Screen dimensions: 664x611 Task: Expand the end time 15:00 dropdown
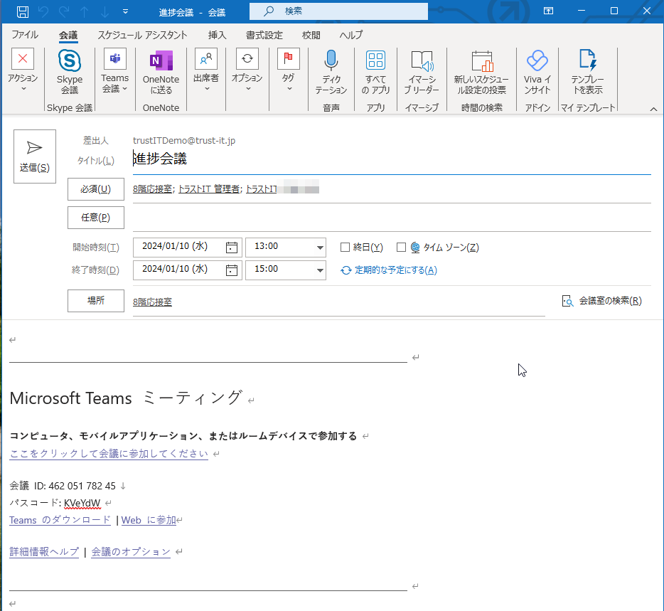pyautogui.click(x=319, y=270)
